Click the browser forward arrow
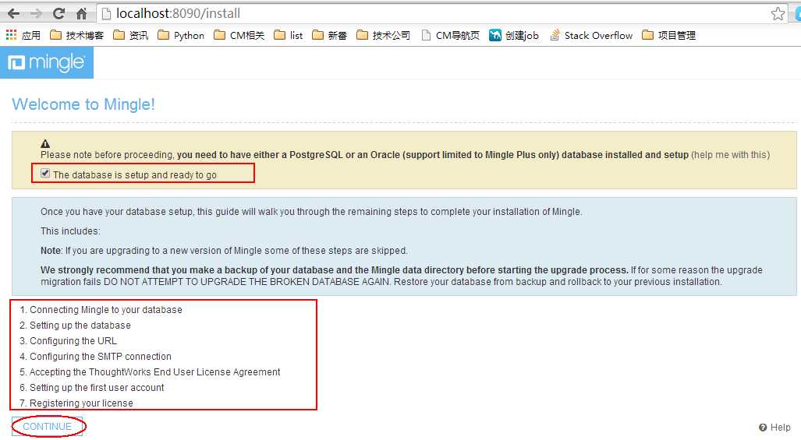The width and height of the screenshot is (801, 440). [x=36, y=13]
